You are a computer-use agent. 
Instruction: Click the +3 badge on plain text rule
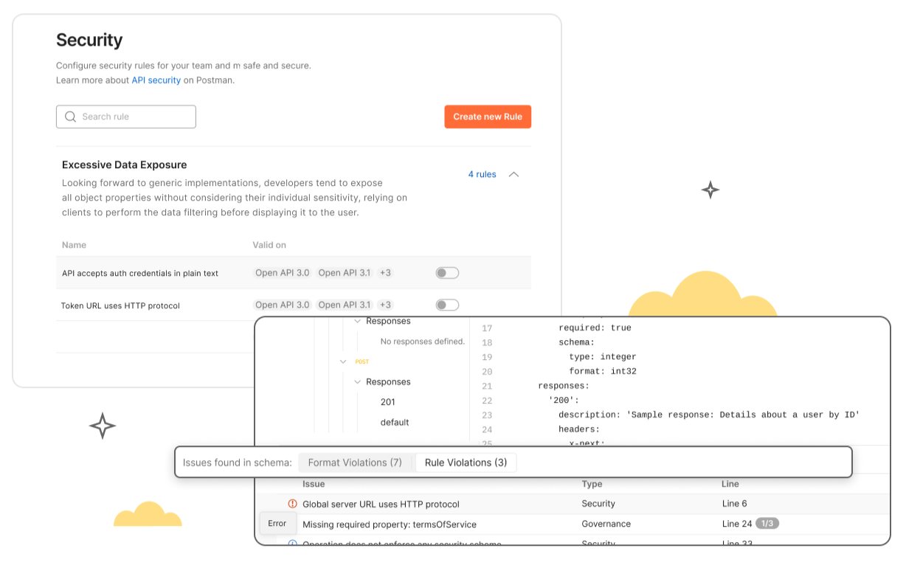pos(385,273)
